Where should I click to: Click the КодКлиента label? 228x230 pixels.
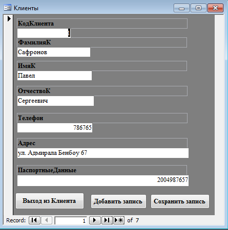(102, 24)
